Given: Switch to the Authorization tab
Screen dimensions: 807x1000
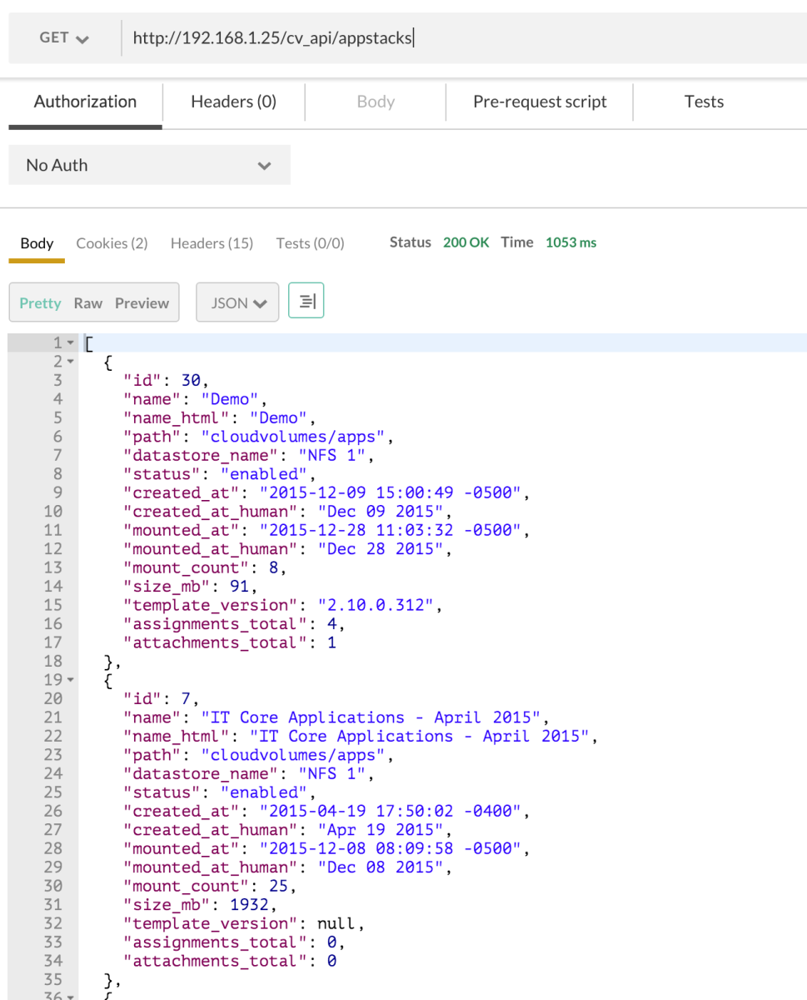Looking at the screenshot, I should click(85, 102).
